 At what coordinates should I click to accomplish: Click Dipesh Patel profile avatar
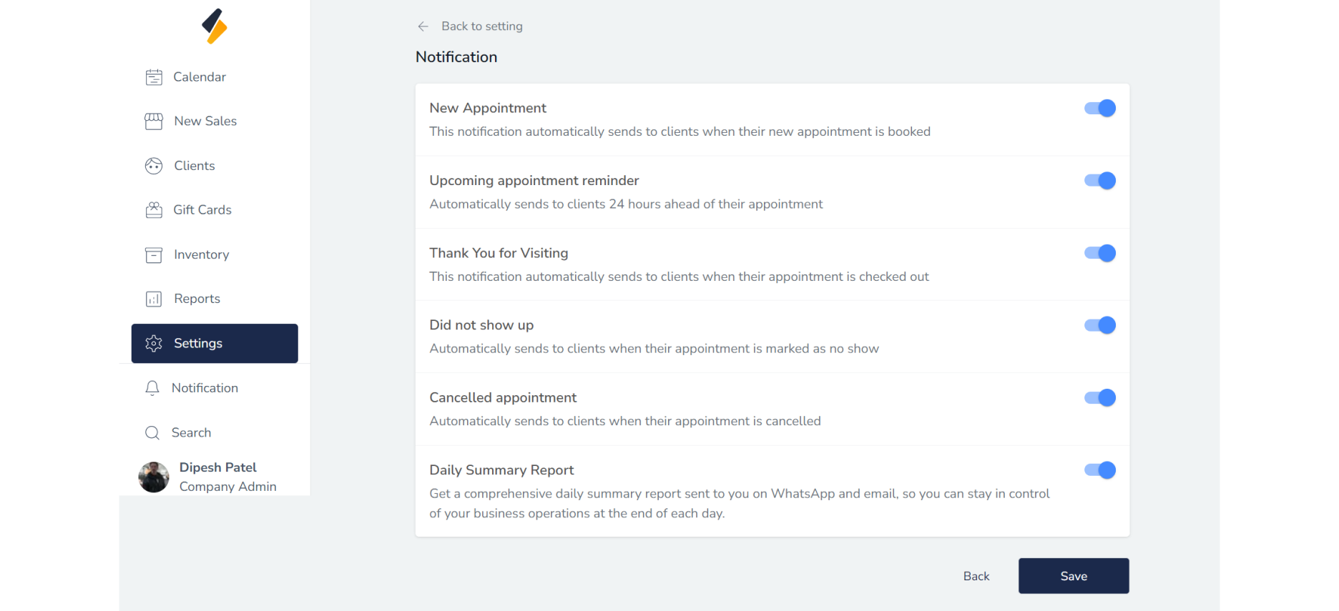tap(154, 477)
